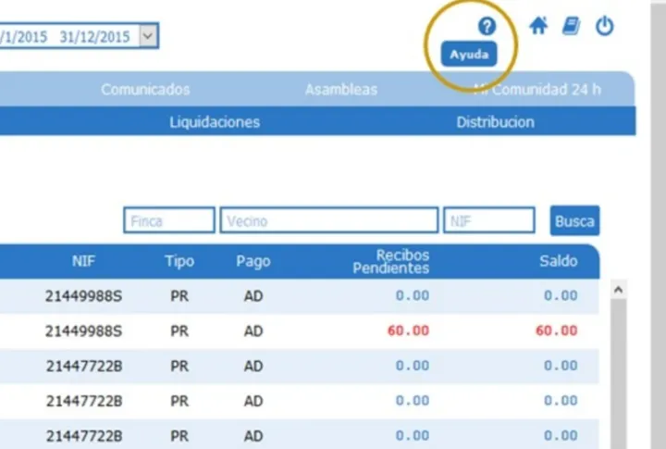Image resolution: width=666 pixels, height=449 pixels.
Task: Focus the NIF search field
Action: click(x=488, y=221)
